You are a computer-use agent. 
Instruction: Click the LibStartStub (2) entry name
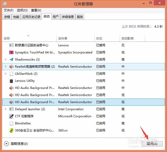(26, 74)
